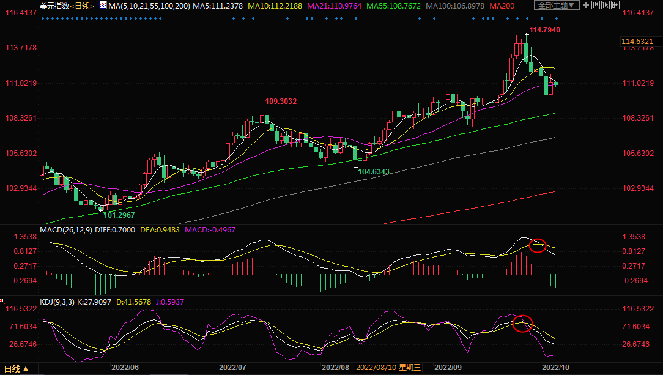
Task: Click the red alert icon left of KDJ panel
Action: 2,300
